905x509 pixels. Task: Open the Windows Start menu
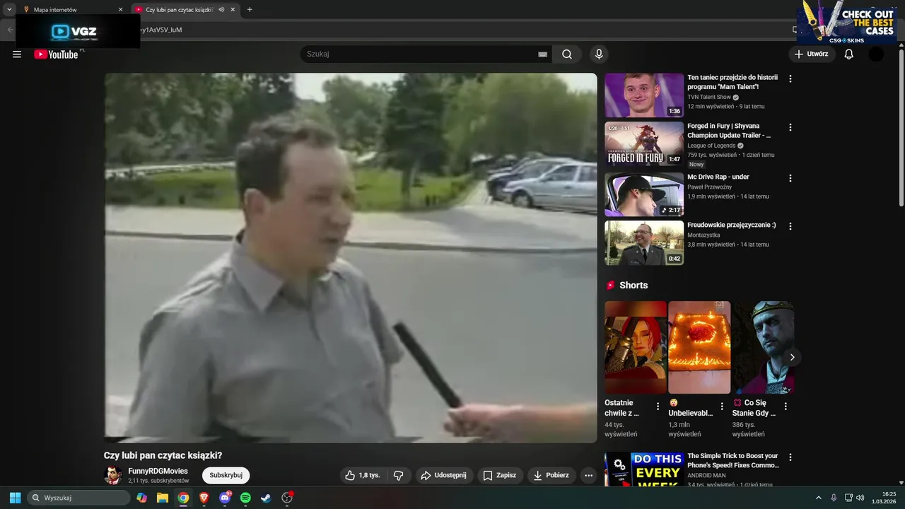15,498
